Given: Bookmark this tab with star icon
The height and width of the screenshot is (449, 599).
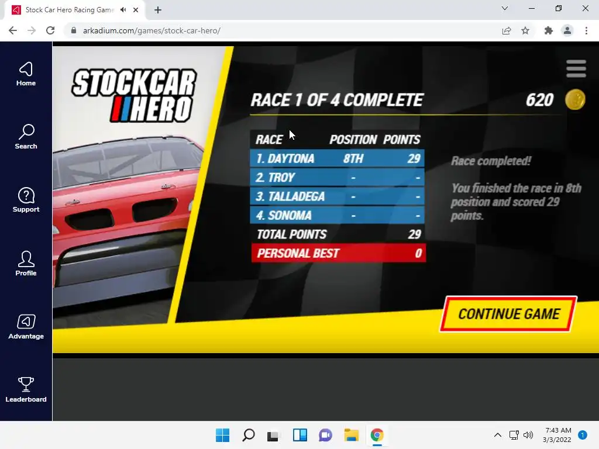Looking at the screenshot, I should (525, 30).
